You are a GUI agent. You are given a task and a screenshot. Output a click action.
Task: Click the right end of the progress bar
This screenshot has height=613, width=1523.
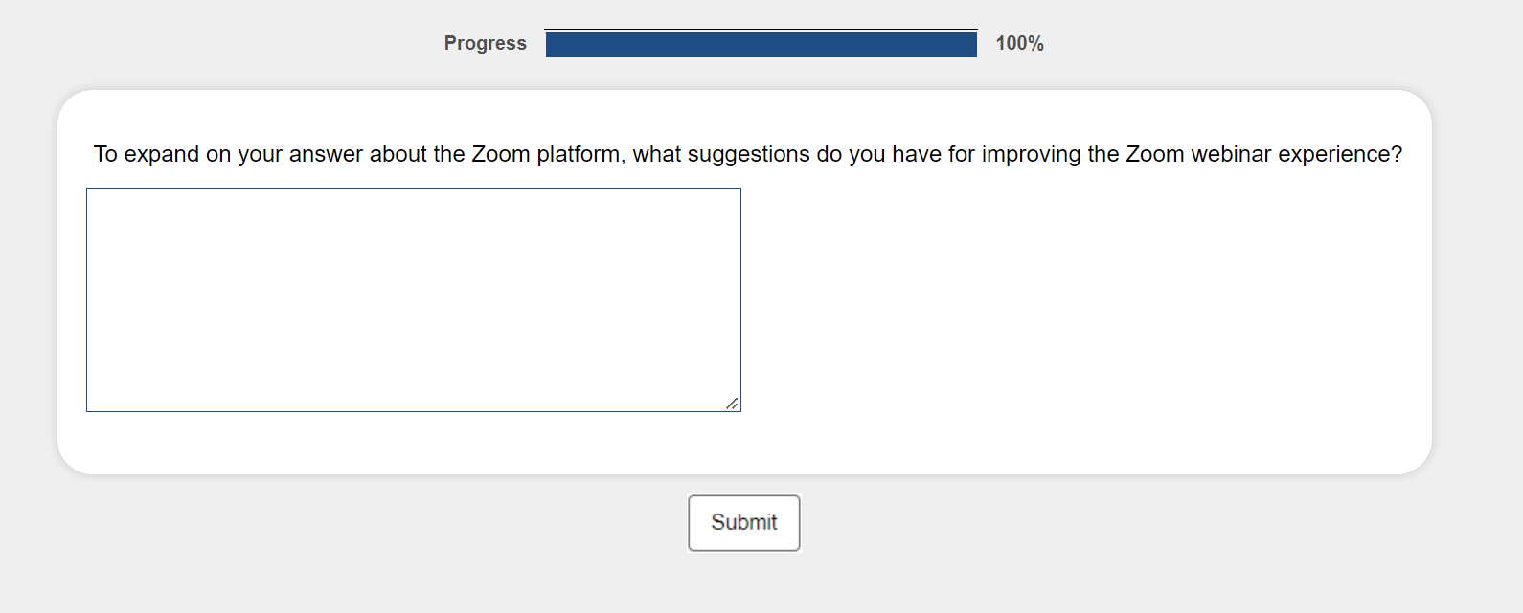[x=971, y=44]
